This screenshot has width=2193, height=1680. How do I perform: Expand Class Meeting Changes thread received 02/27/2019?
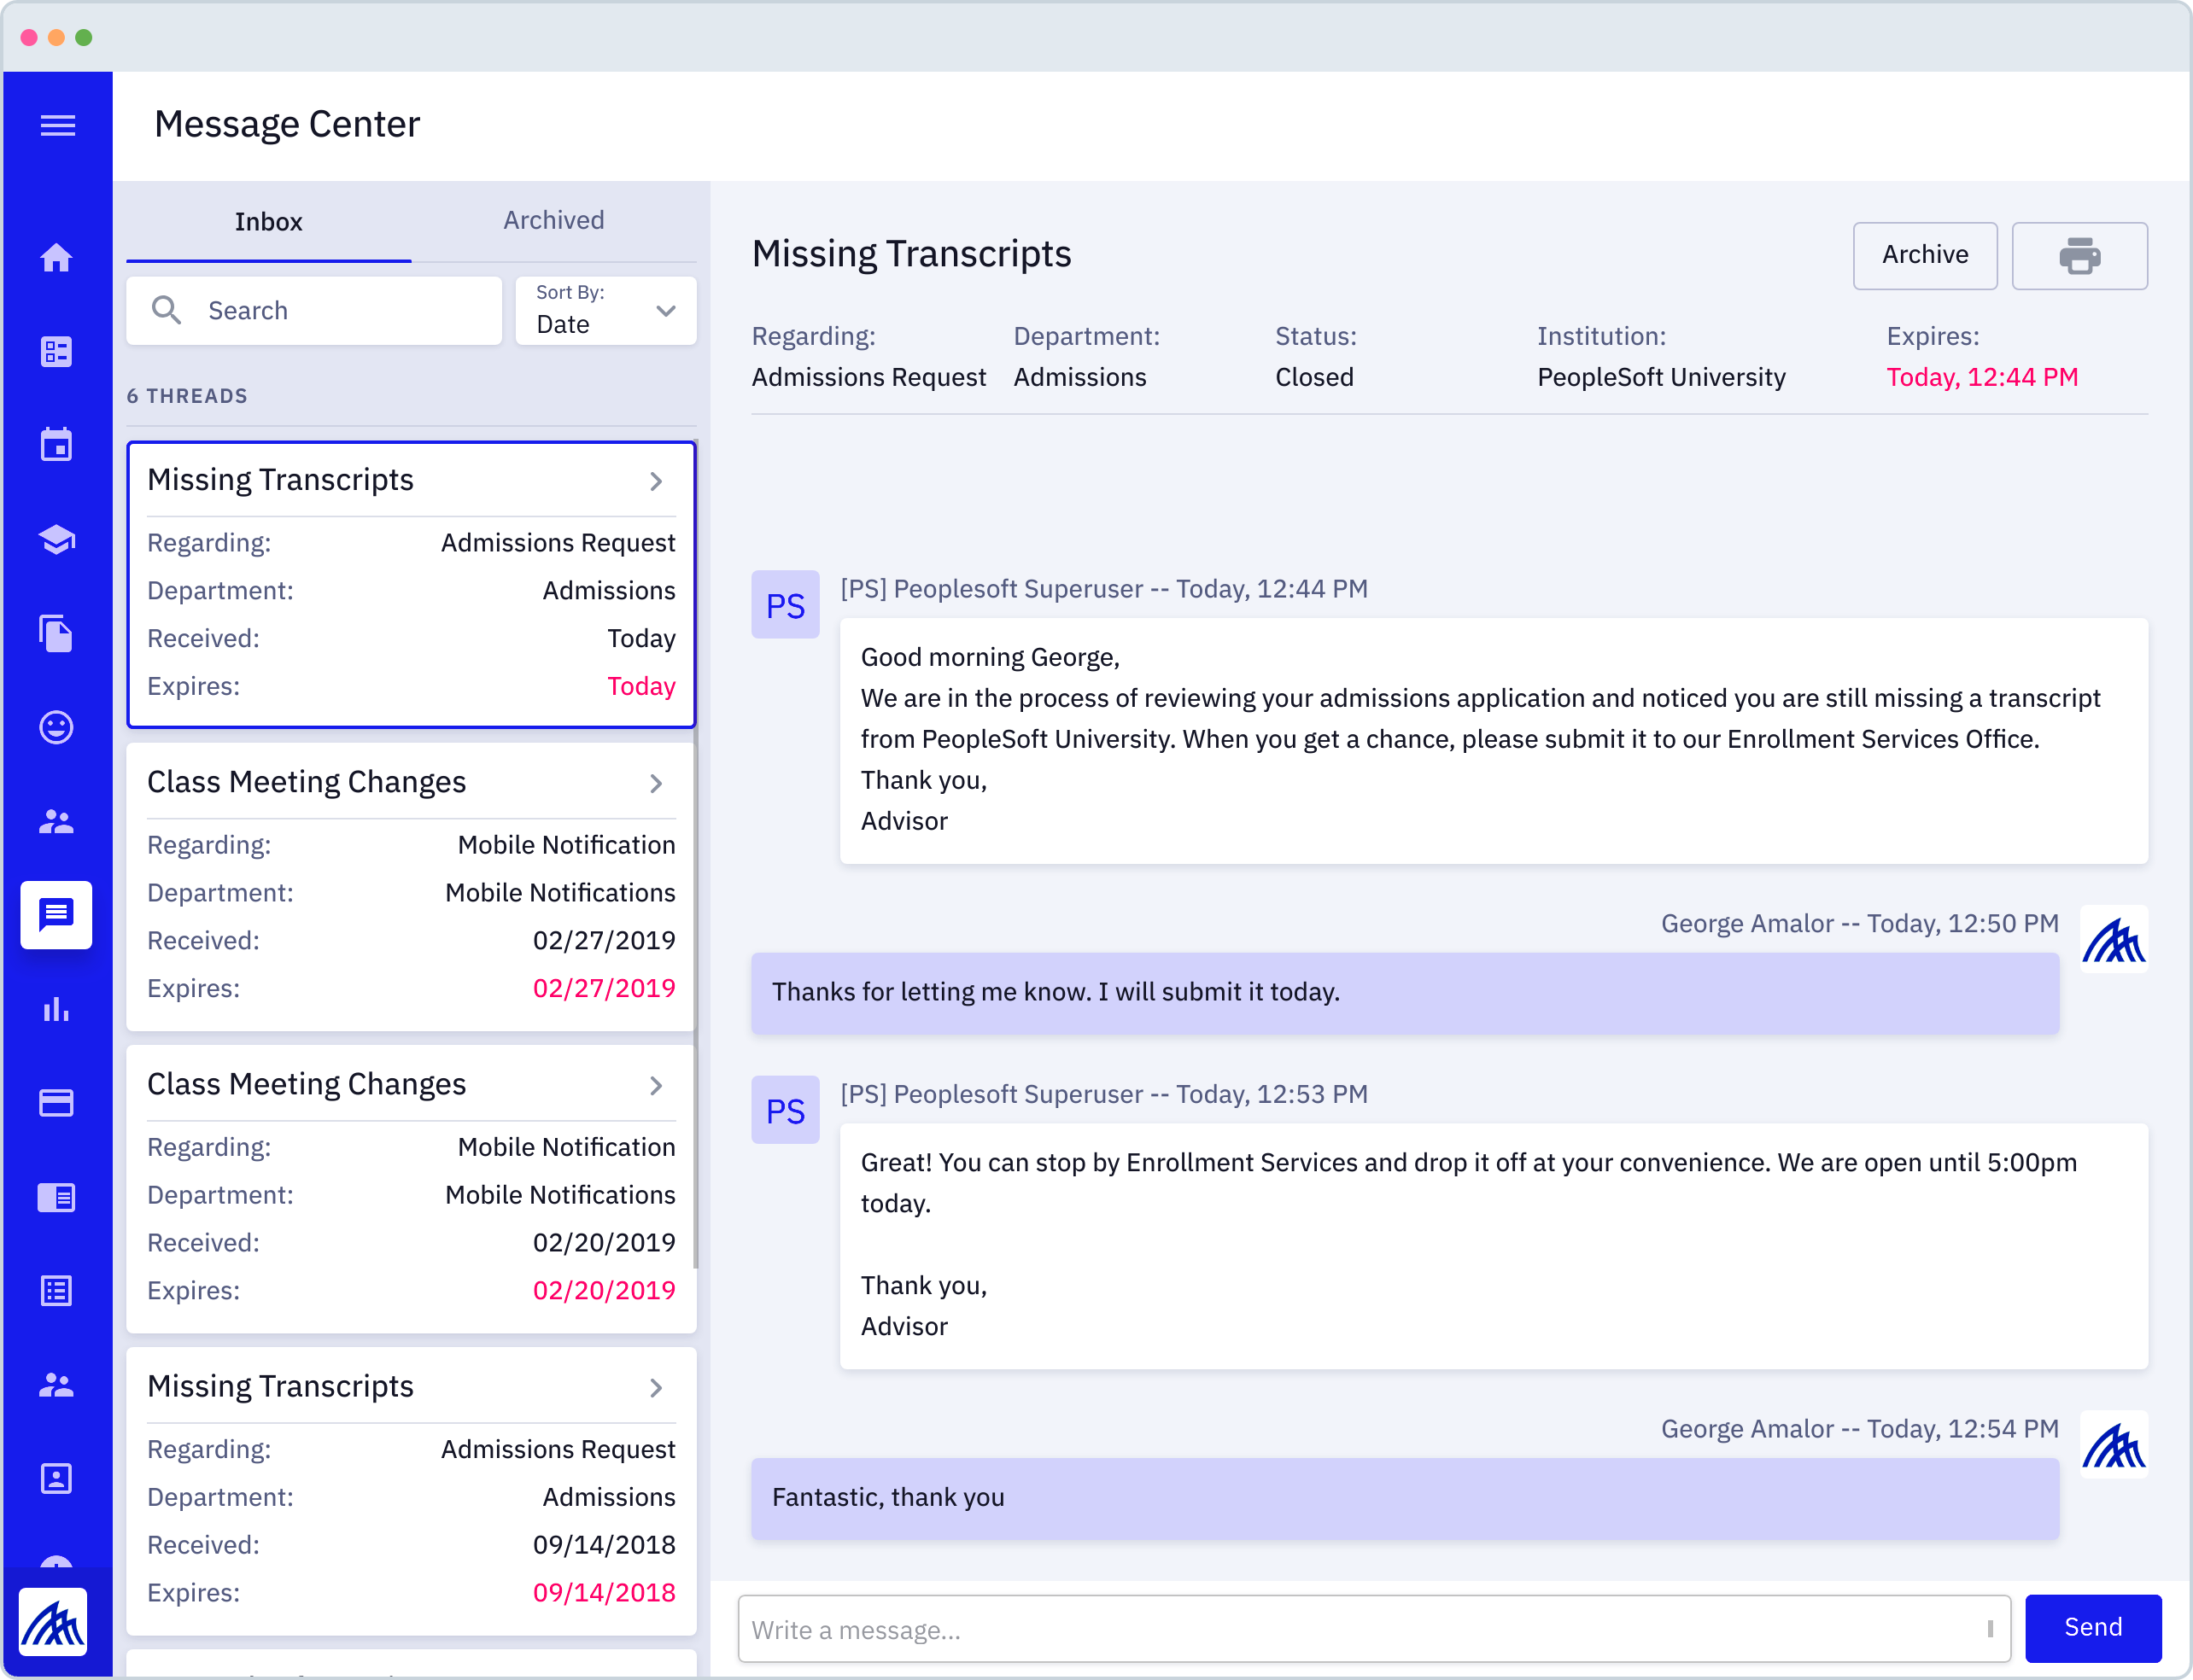pos(657,784)
